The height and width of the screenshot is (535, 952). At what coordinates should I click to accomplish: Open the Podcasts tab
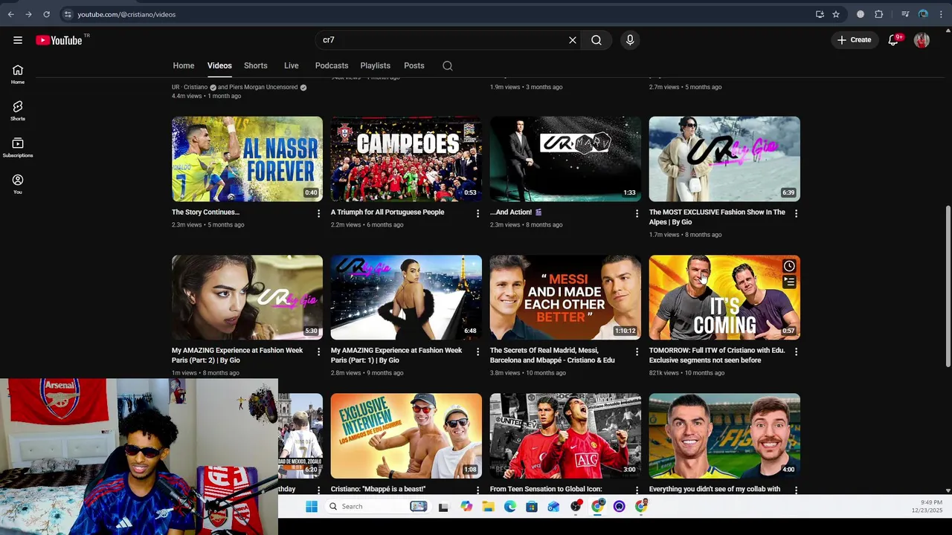point(332,65)
